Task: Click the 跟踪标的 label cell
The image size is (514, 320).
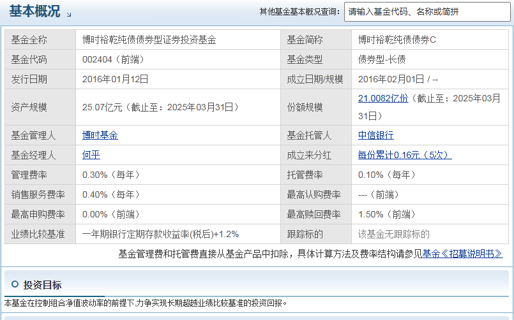Action: pos(316,235)
